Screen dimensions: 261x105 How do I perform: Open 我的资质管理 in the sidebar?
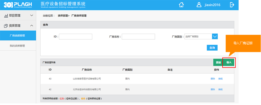18,46
